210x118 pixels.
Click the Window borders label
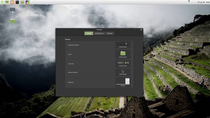[73, 45]
